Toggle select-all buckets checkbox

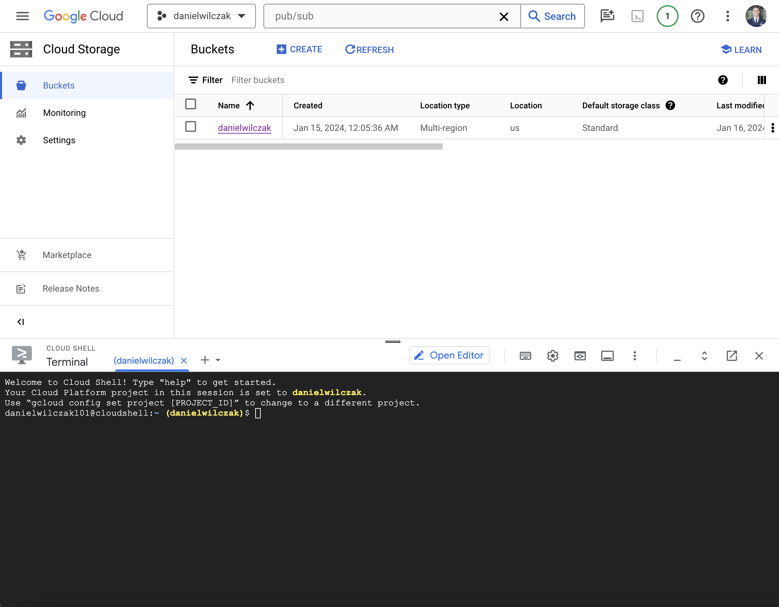tap(191, 104)
